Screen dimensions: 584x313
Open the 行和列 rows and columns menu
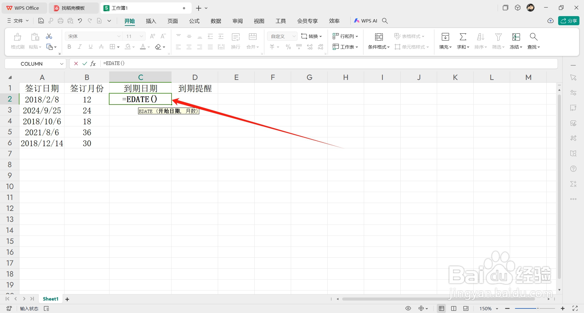tap(345, 36)
